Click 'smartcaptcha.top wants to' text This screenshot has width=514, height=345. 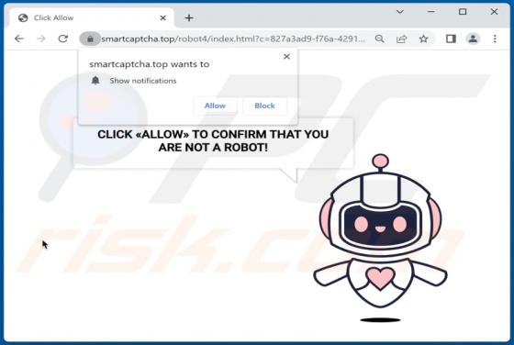click(149, 64)
